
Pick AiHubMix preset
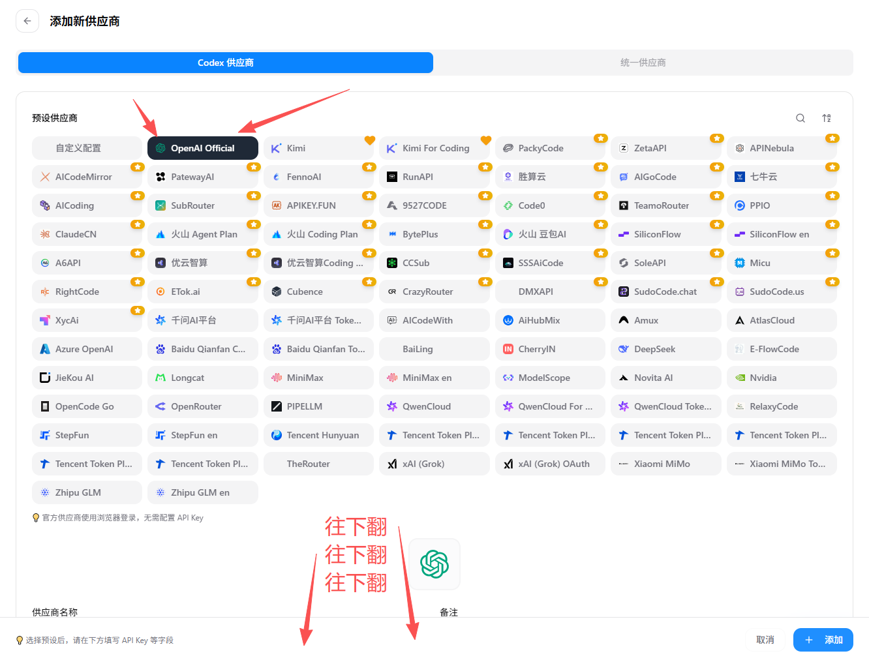(x=550, y=320)
